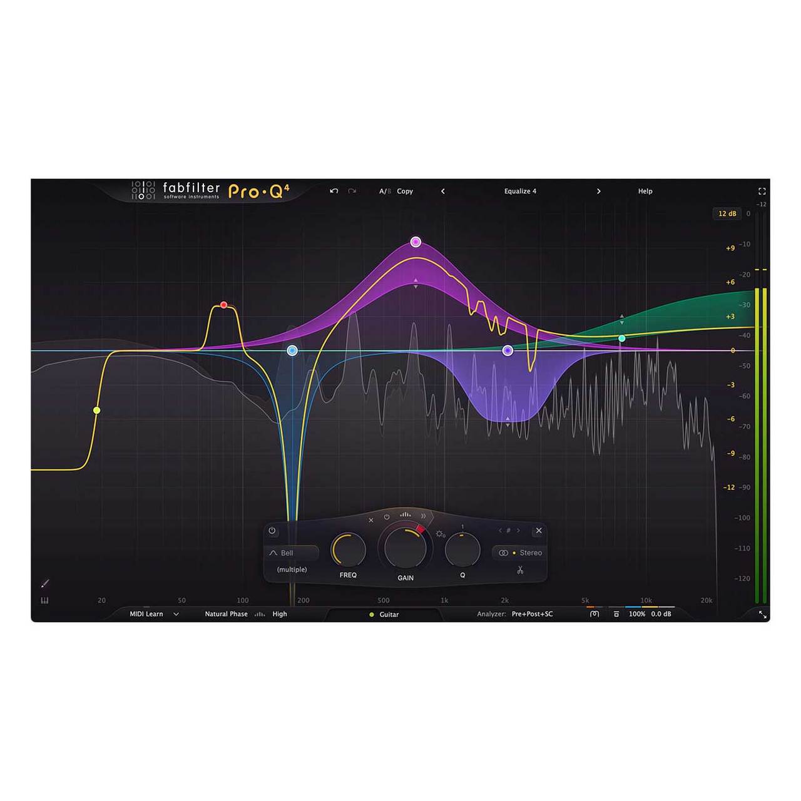Open the Bell filter shape dropdown
Viewport: 801px width, 801px height.
click(x=289, y=553)
